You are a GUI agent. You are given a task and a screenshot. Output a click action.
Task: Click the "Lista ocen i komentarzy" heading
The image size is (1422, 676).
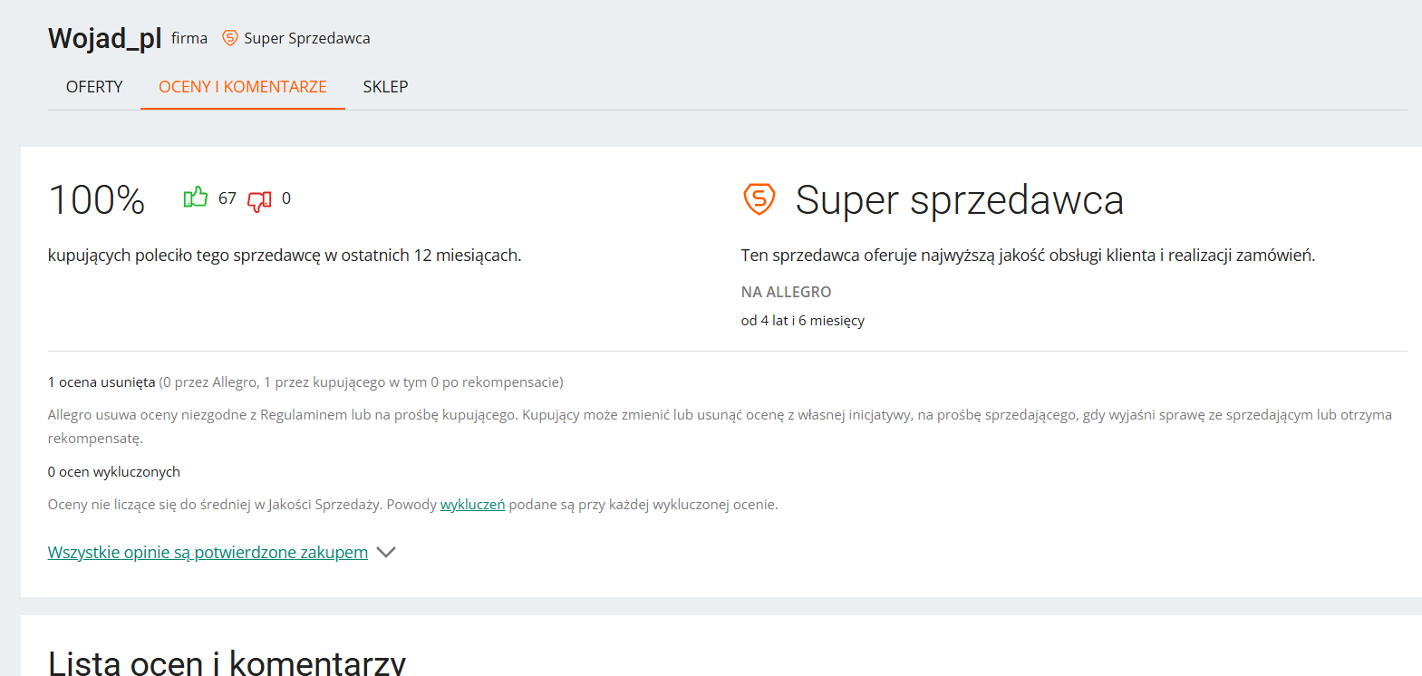click(x=227, y=662)
